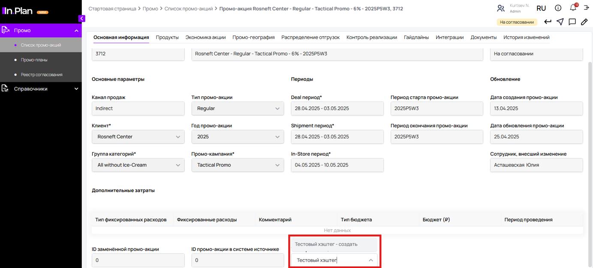Click the ID промо-акции в системе источнике field
The width and height of the screenshot is (593, 268).
[x=238, y=260]
